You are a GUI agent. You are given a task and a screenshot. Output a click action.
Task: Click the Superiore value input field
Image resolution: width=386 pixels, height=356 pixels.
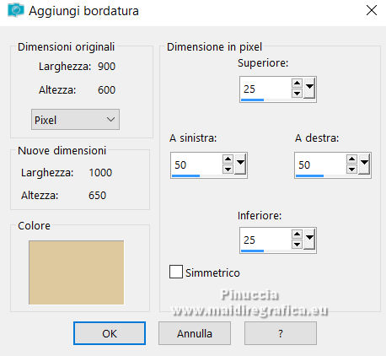pyautogui.click(x=265, y=89)
